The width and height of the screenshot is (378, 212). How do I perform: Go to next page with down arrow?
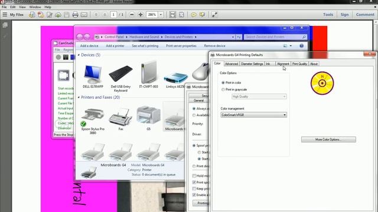[105, 15]
